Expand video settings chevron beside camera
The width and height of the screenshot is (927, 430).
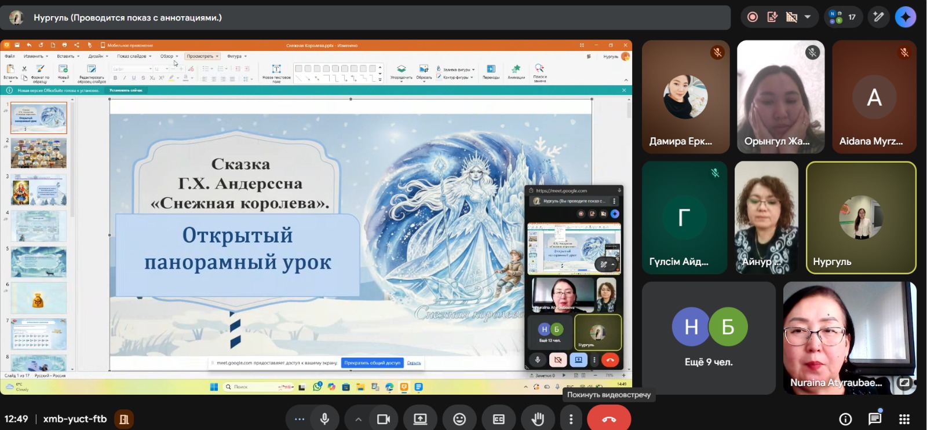point(358,419)
